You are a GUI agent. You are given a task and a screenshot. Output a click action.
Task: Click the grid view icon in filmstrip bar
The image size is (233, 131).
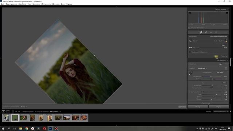(x=13, y=111)
